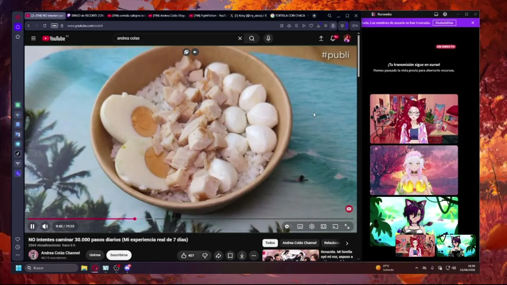The image size is (507, 285).
Task: Open the help icon in Kuroneko title bar
Action: pos(445,14)
